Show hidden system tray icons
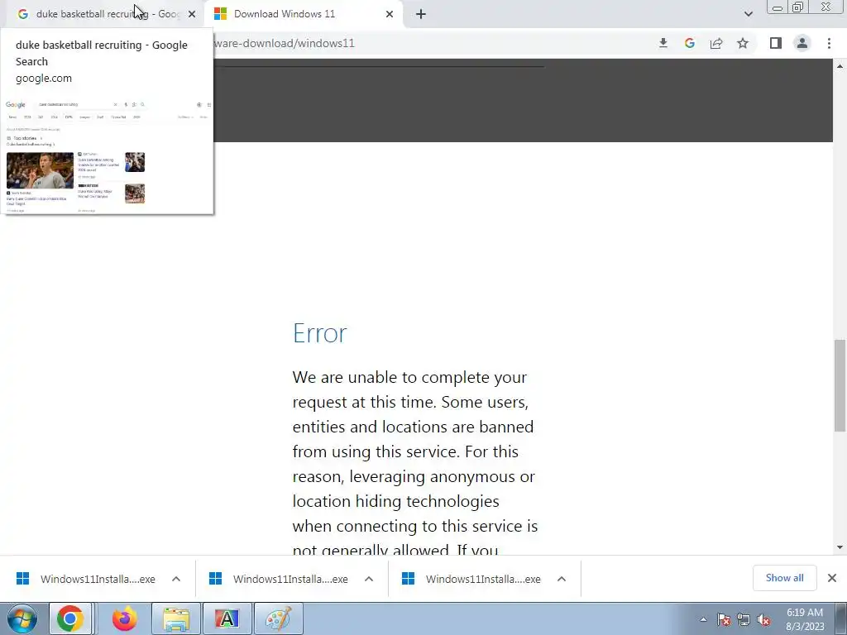The height and width of the screenshot is (635, 847). [703, 619]
